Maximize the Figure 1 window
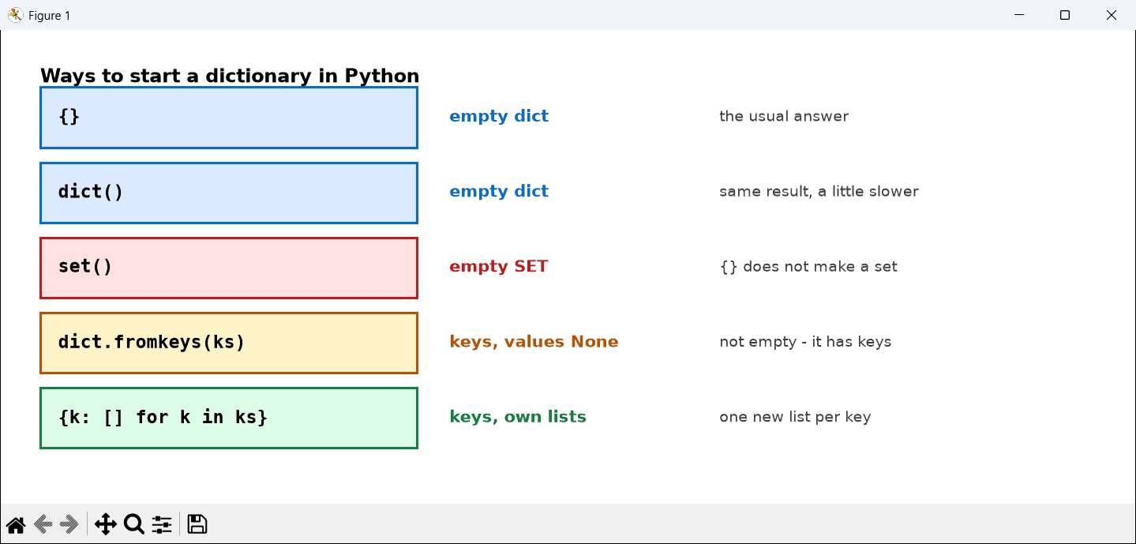Screen dimensions: 1136x544 [1065, 15]
